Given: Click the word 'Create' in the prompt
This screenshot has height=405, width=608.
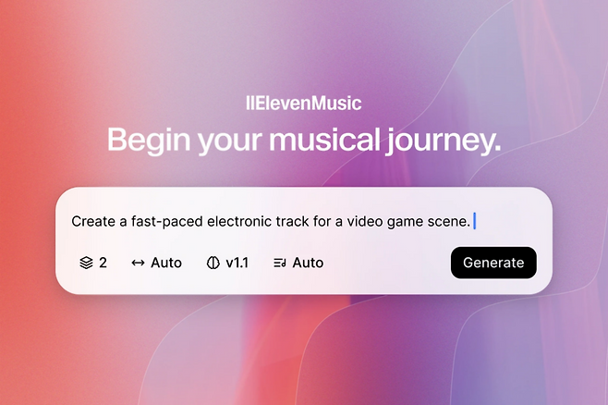Looking at the screenshot, I should coord(93,221).
